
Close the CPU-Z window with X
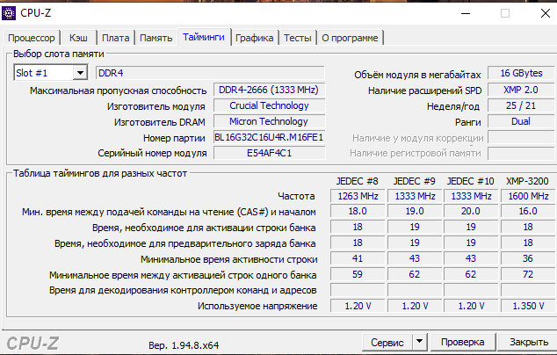[546, 13]
